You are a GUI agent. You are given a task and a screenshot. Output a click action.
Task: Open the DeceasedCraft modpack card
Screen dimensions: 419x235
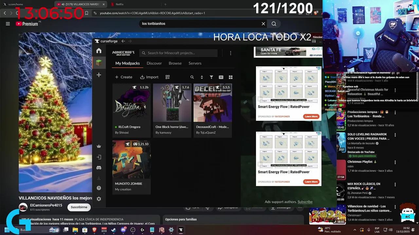pyautogui.click(x=213, y=110)
